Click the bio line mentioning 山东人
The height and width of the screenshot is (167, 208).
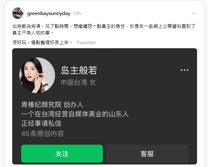pos(75,114)
